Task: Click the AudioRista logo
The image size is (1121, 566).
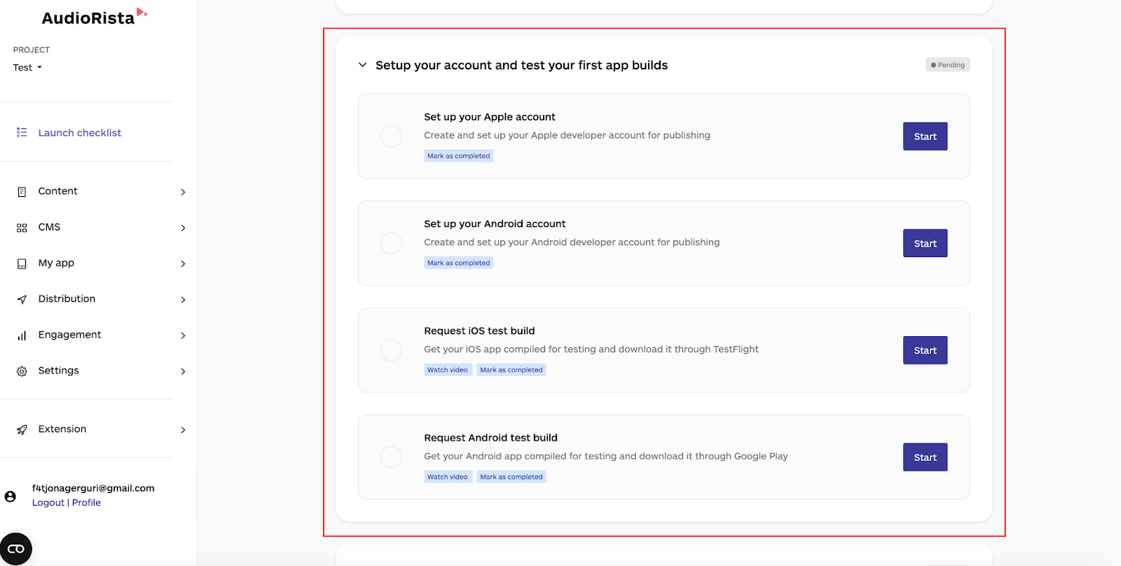Action: click(95, 17)
